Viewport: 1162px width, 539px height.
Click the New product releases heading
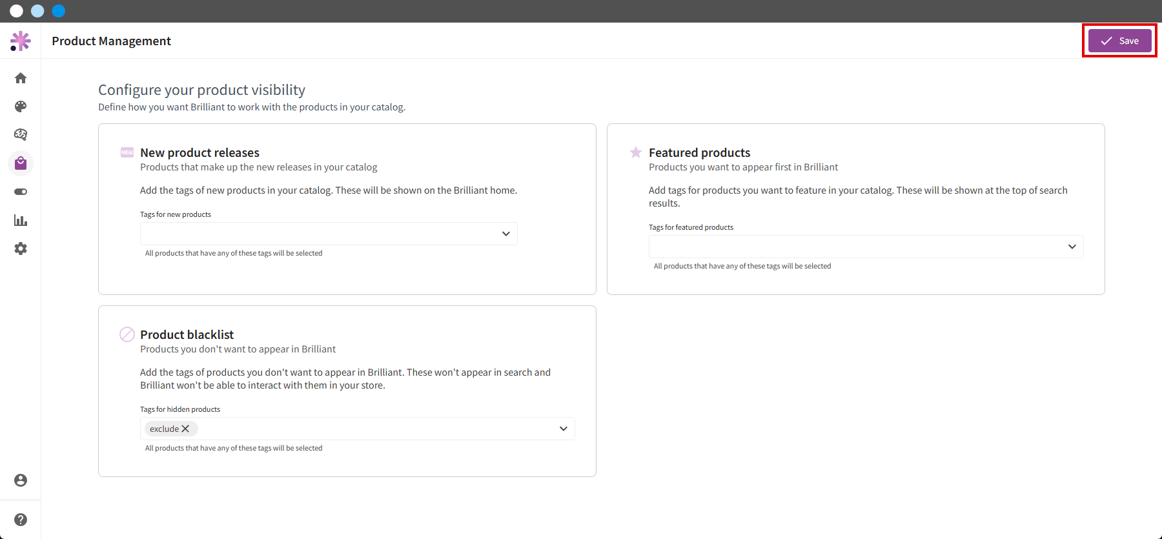200,152
